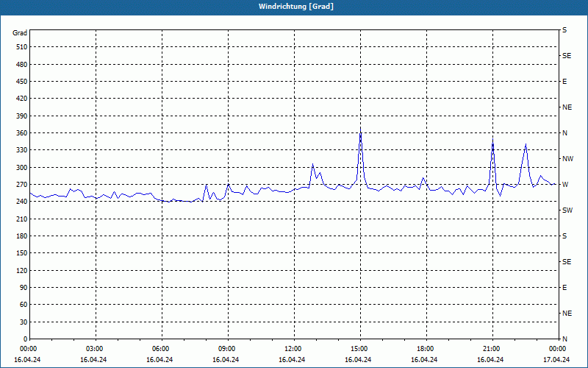Click the 420 degree axis label
This screenshot has height=368, width=588.
(21, 99)
